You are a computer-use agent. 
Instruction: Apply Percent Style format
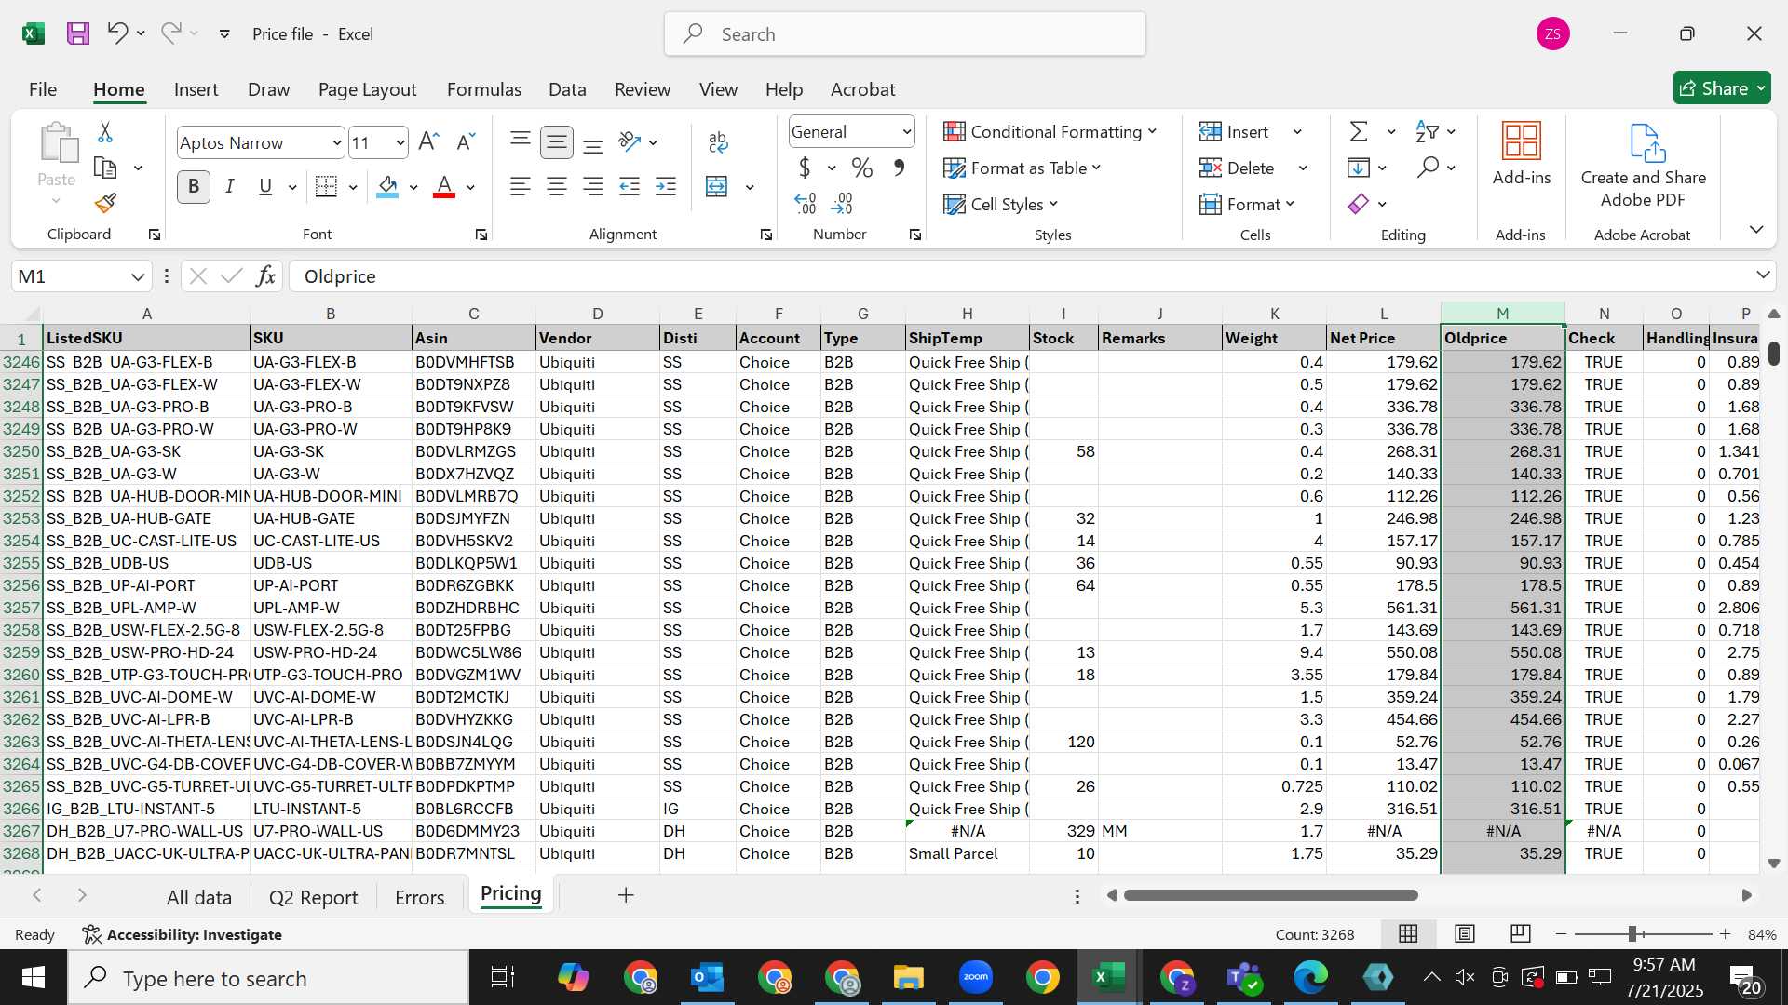tap(862, 168)
